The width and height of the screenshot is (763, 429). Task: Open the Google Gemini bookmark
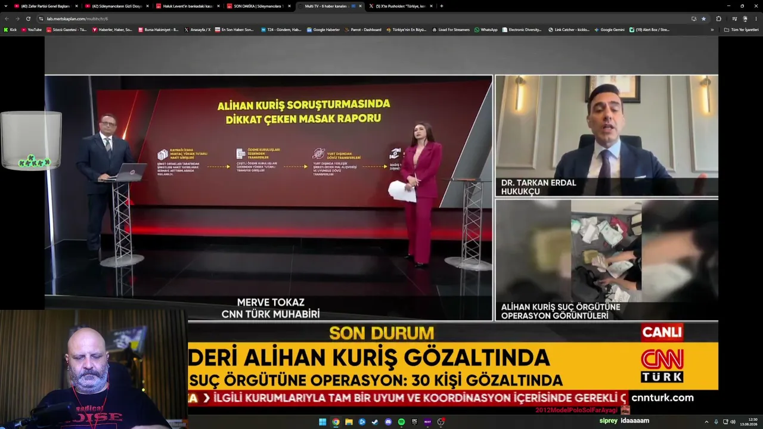609,29
